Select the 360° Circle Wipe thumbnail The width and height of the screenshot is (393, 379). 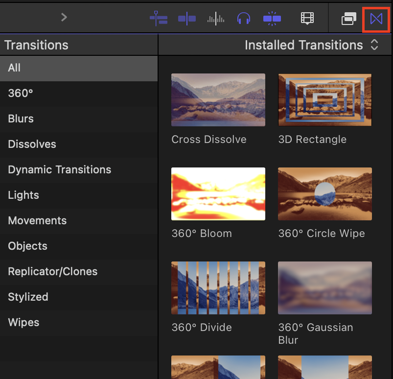tap(325, 194)
